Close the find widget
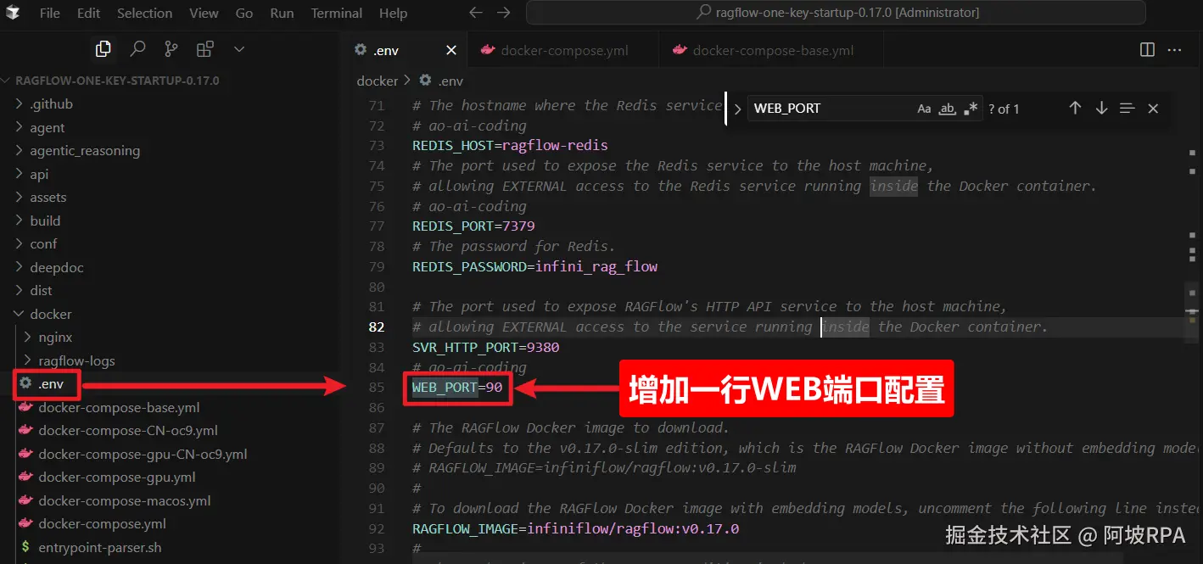The height and width of the screenshot is (564, 1203). [x=1153, y=109]
